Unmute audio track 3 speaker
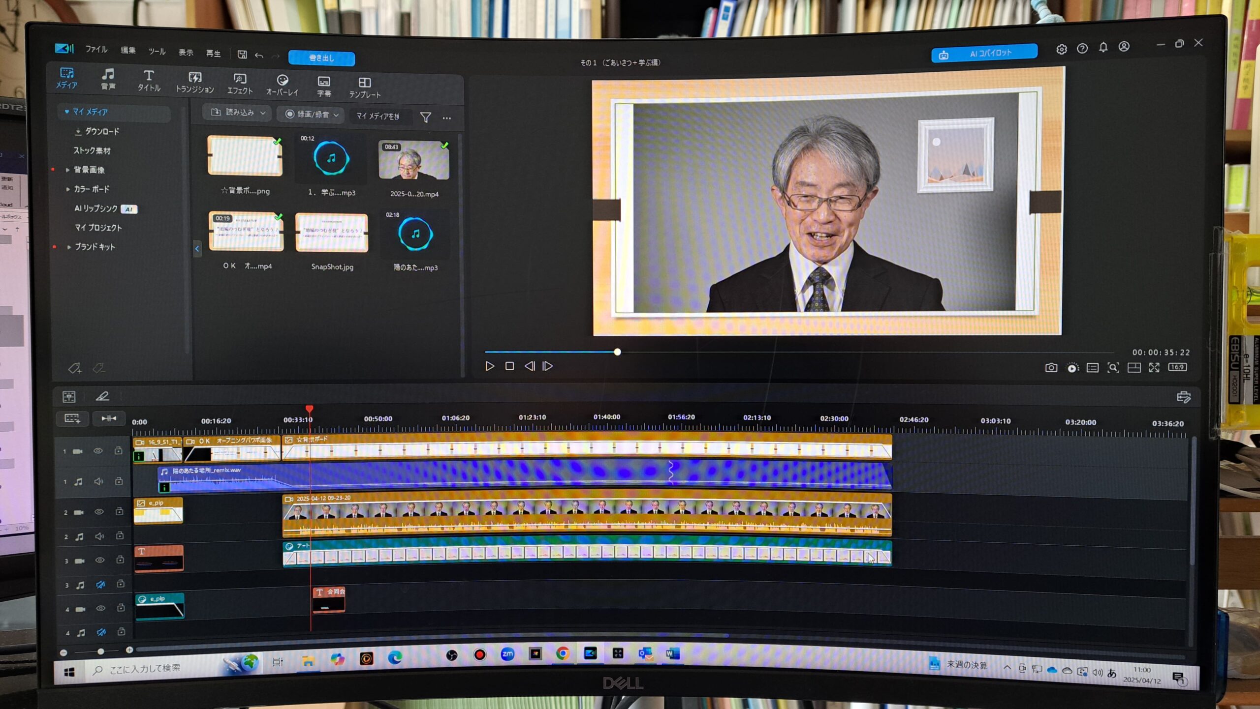Viewport: 1260px width, 709px height. [x=100, y=585]
